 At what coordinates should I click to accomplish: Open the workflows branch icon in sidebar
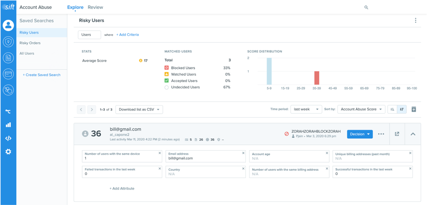(8, 111)
